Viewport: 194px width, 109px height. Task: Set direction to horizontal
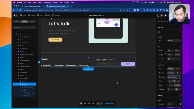pos(171,73)
